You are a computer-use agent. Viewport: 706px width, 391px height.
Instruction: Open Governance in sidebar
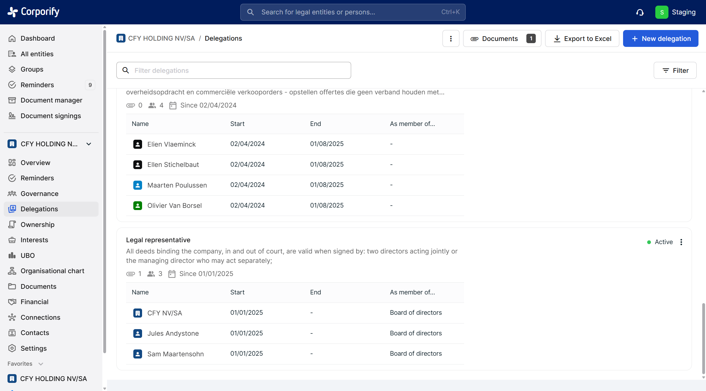39,193
